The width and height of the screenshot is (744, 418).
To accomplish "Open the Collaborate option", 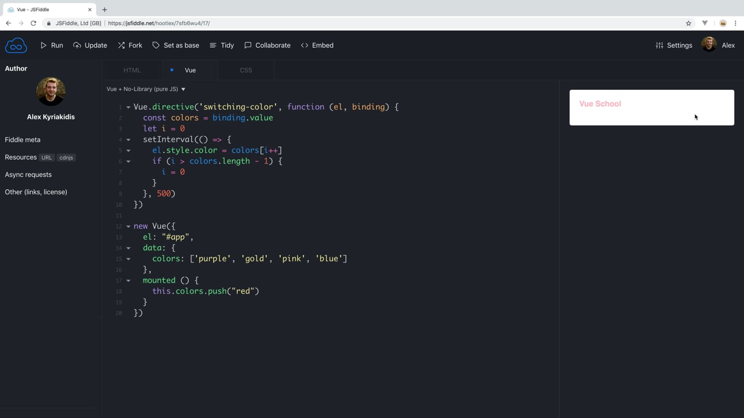I will tap(267, 45).
